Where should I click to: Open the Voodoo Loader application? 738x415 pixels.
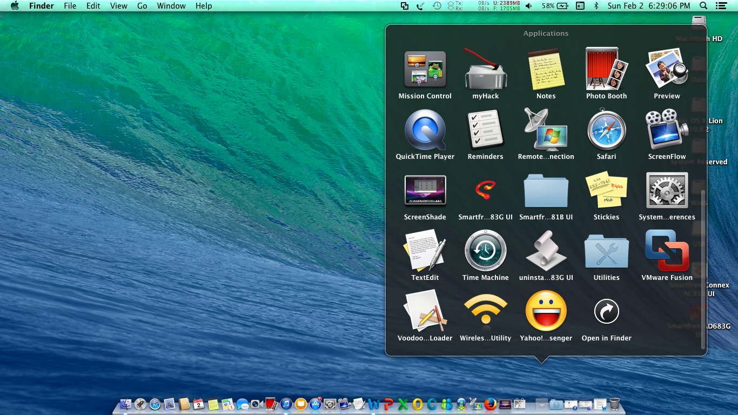pyautogui.click(x=425, y=311)
